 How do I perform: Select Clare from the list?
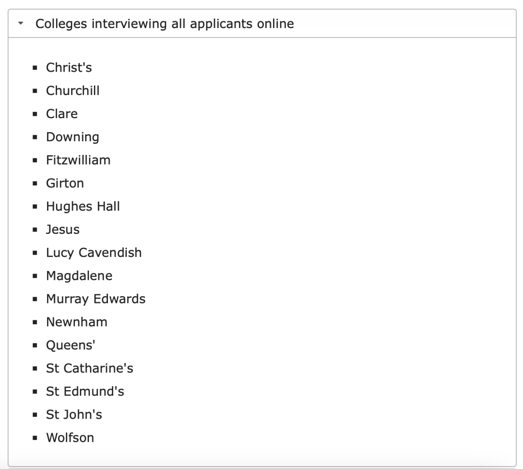coord(62,114)
